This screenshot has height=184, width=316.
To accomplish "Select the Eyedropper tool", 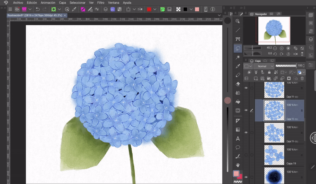I will point(238,66).
